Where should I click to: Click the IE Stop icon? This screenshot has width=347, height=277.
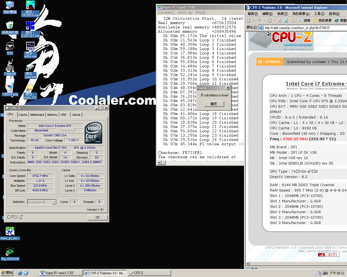tap(280, 21)
